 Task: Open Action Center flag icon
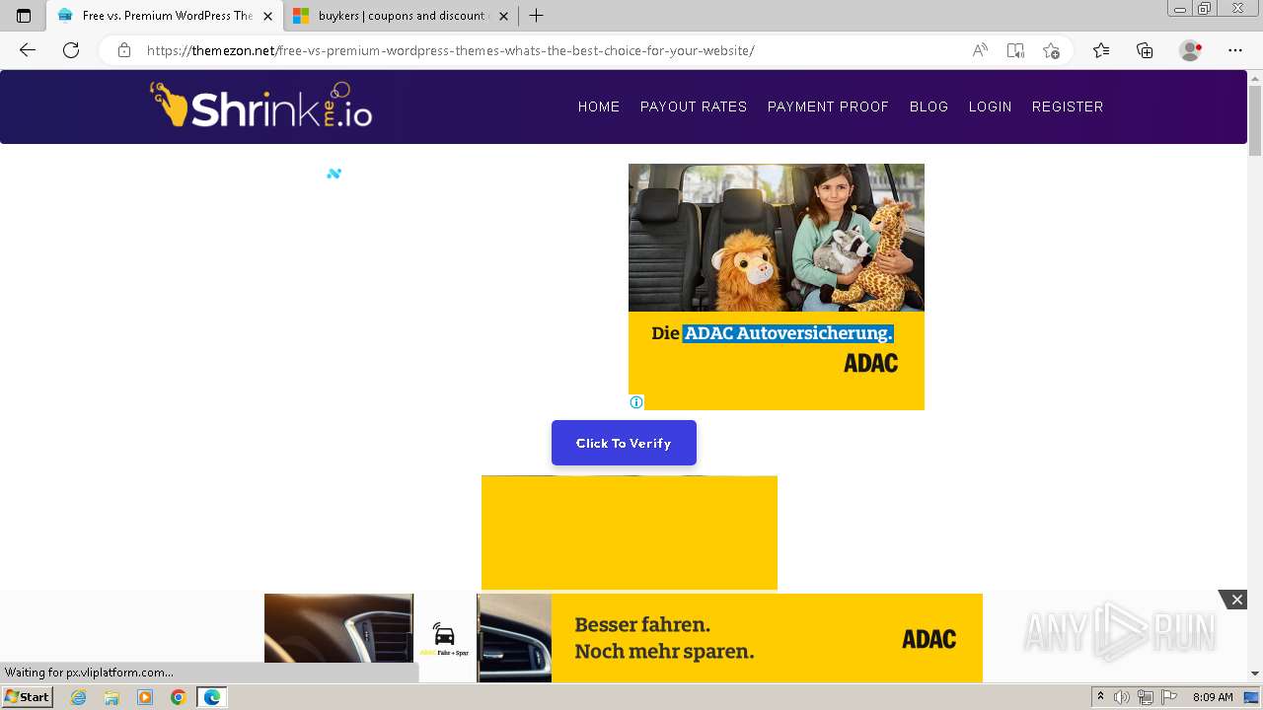[1167, 697]
